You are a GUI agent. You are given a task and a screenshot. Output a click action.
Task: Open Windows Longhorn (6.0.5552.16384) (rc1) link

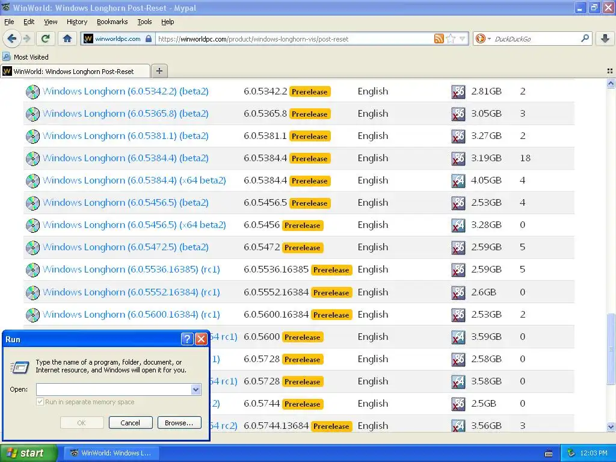tap(131, 292)
